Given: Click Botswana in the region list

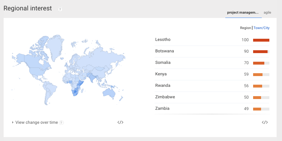Looking at the screenshot, I should click(x=165, y=51).
